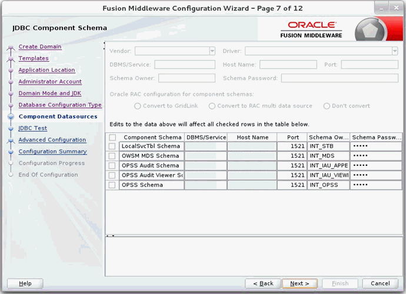Click the Back button
This screenshot has width=406, height=294.
pos(263,283)
